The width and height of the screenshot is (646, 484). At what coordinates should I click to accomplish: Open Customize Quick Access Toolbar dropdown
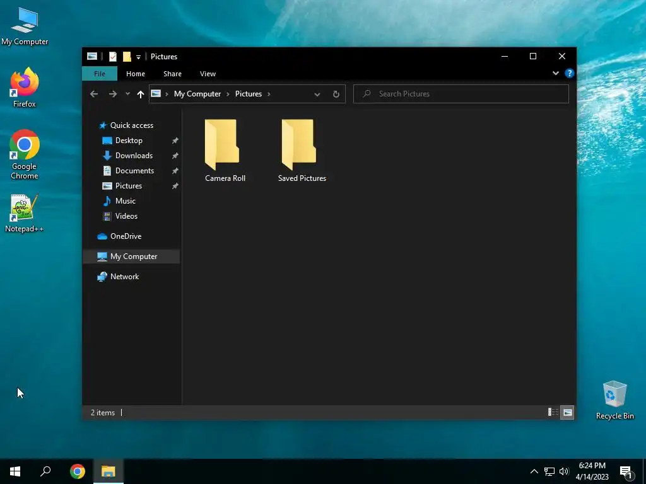(x=138, y=57)
